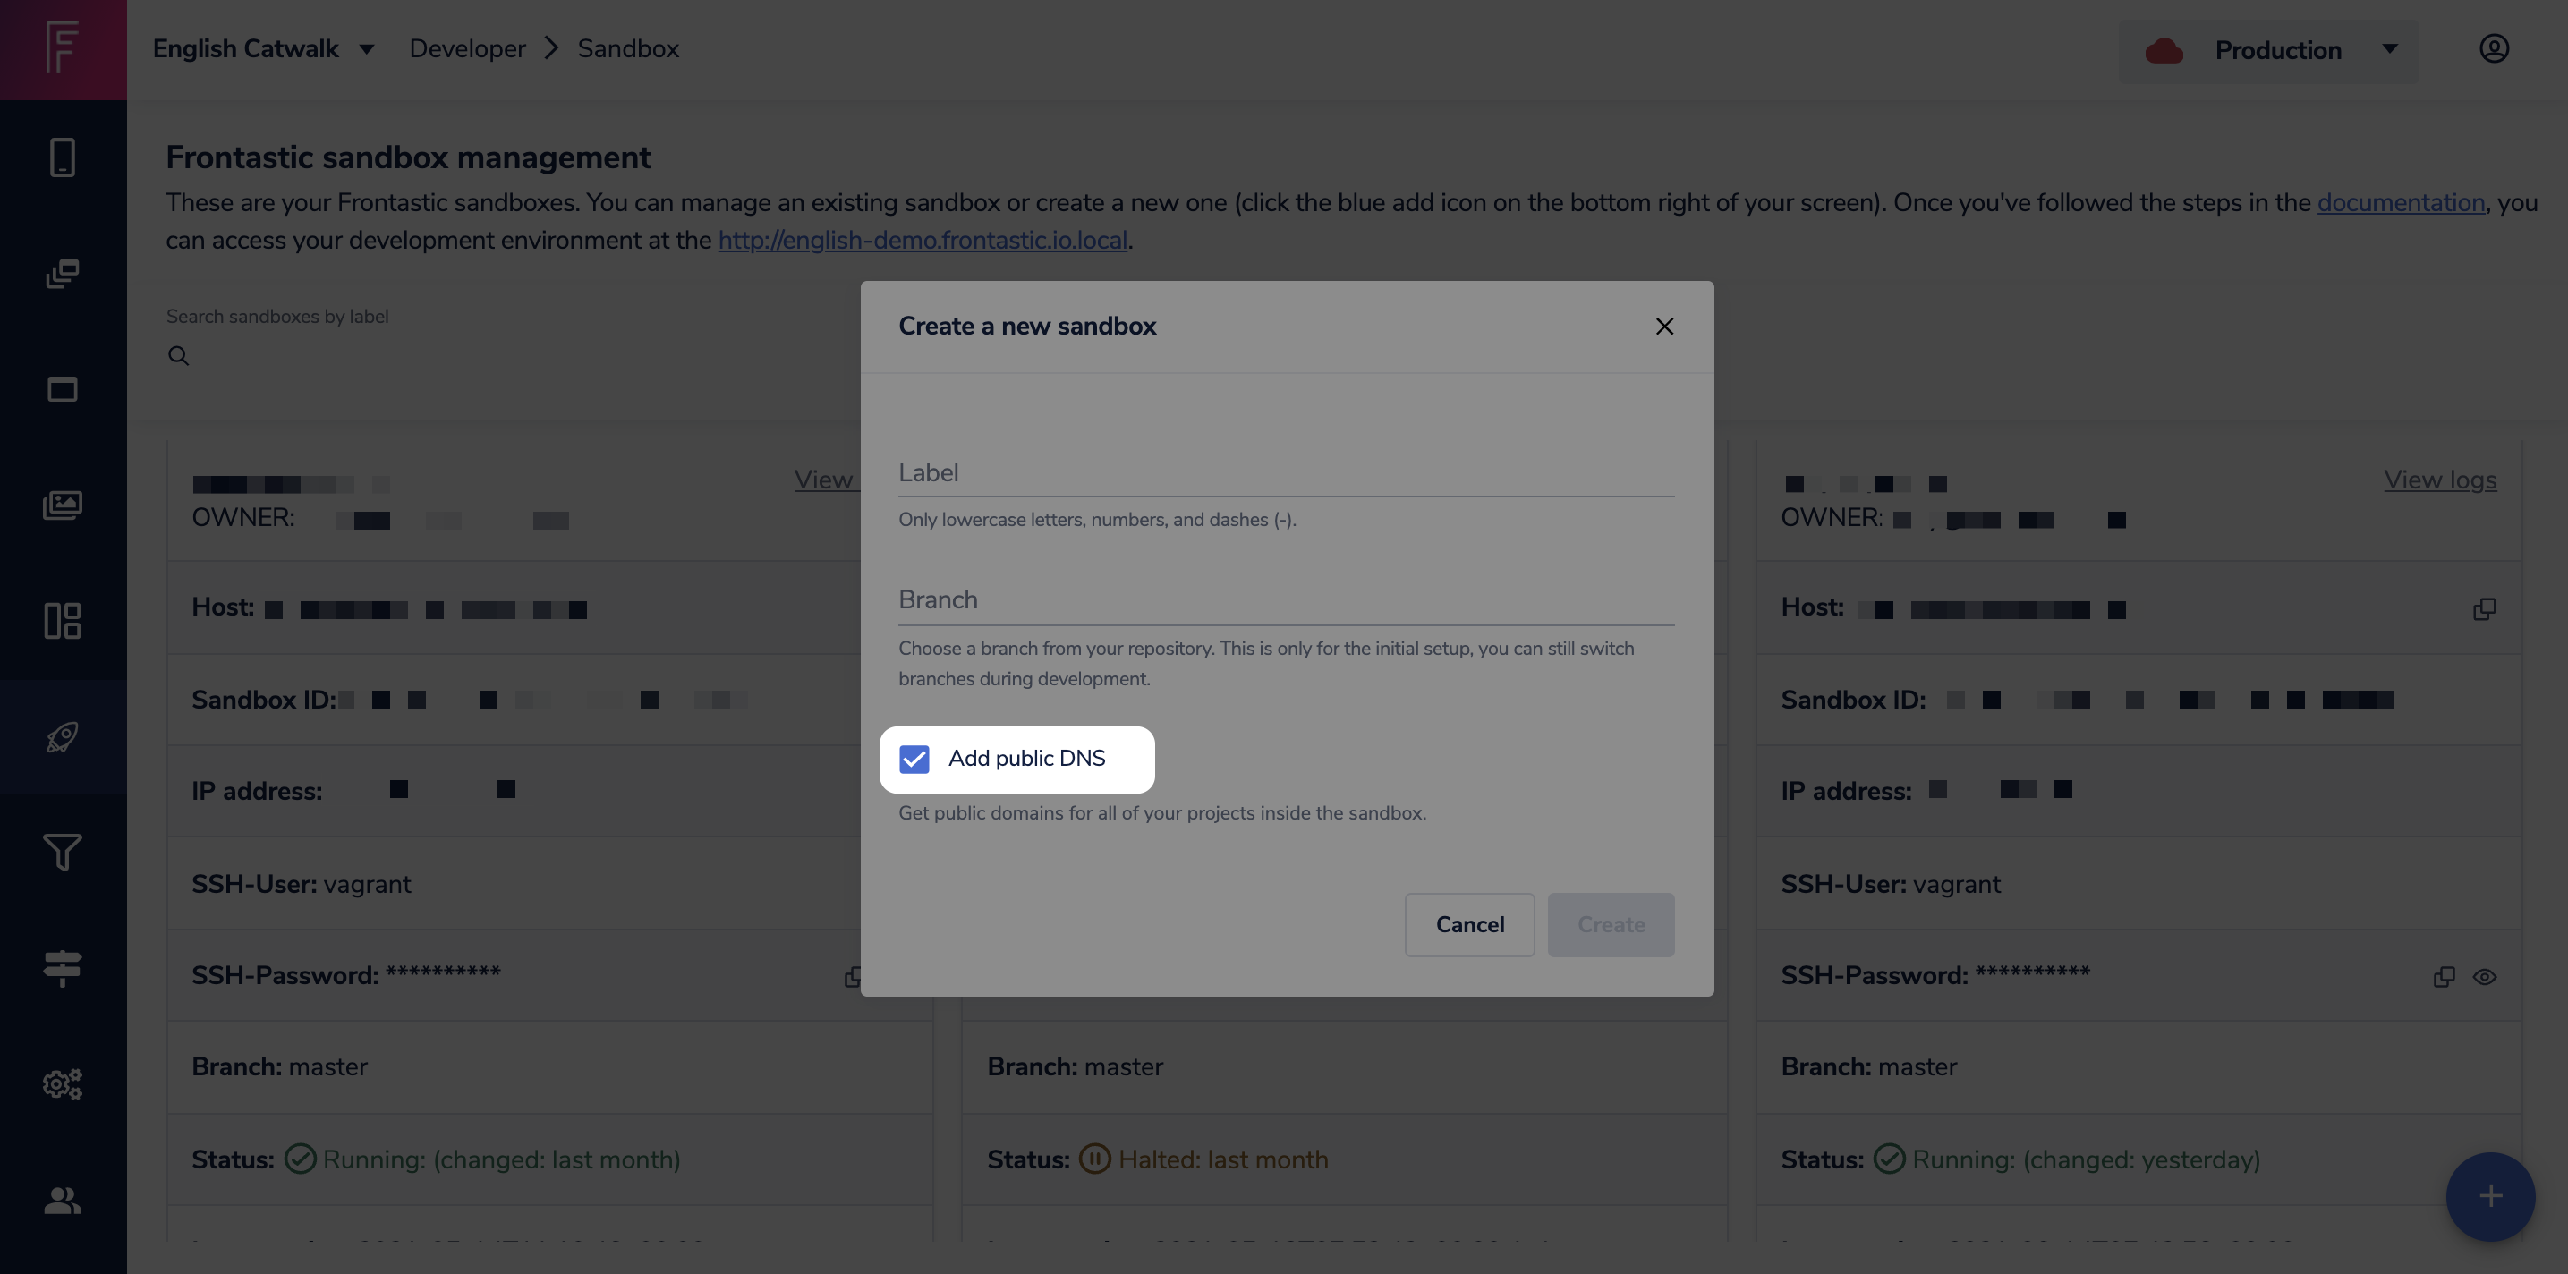Screen dimensions: 2568x1274
Task: Go to Developer breadcrumb item
Action: click(x=466, y=47)
